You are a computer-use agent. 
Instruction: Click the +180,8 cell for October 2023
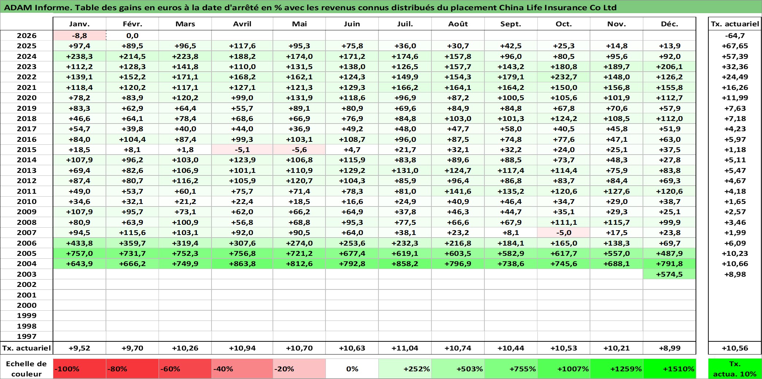click(x=564, y=67)
